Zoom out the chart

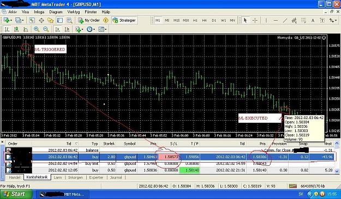pos(46,29)
